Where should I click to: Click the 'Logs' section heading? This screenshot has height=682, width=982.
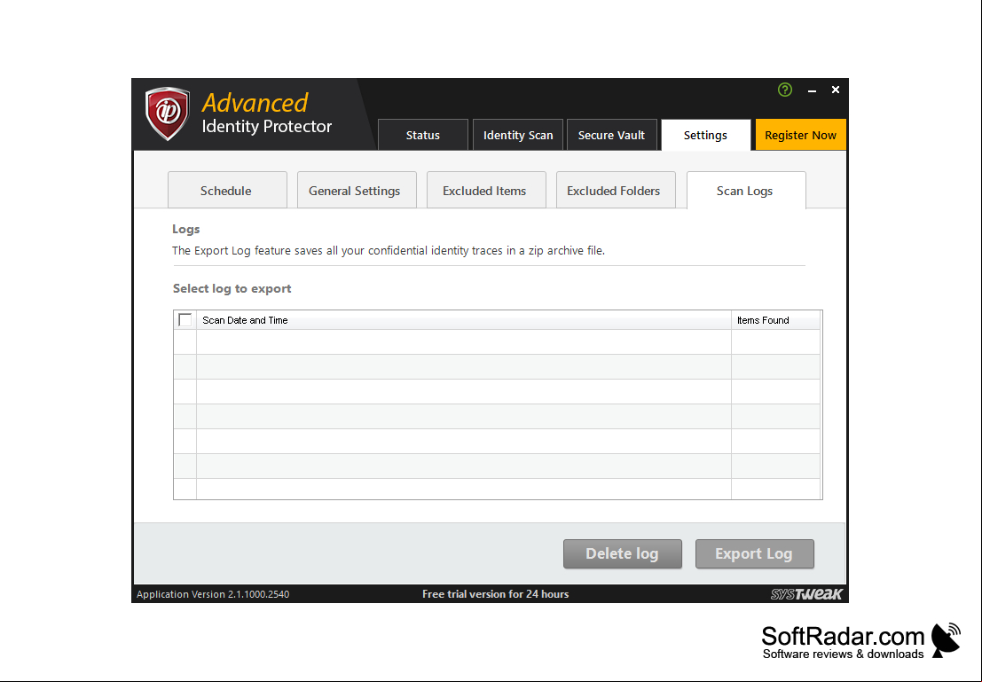[x=186, y=229]
